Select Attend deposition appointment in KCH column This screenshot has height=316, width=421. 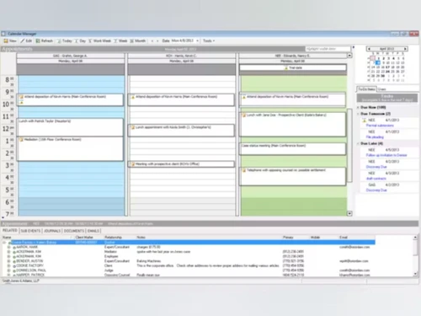point(181,99)
